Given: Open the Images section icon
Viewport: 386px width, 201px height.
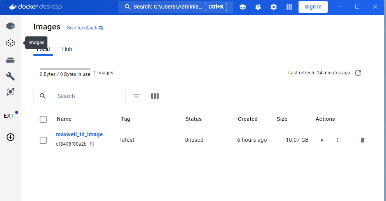Looking at the screenshot, I should pyautogui.click(x=10, y=43).
